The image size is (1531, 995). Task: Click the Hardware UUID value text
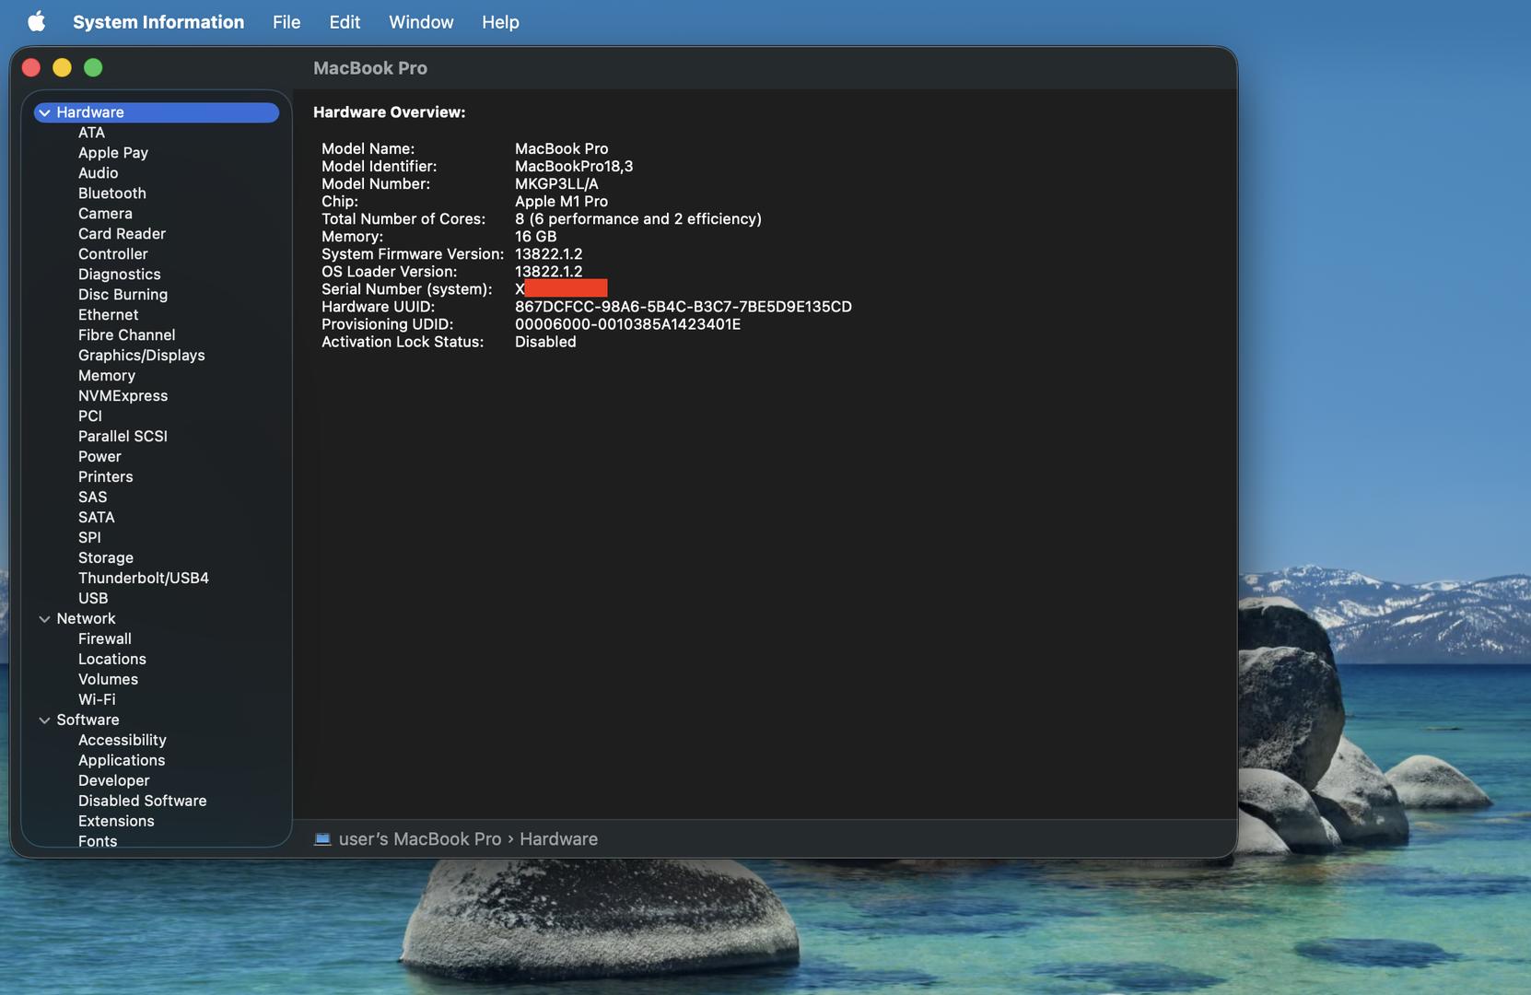coord(683,307)
